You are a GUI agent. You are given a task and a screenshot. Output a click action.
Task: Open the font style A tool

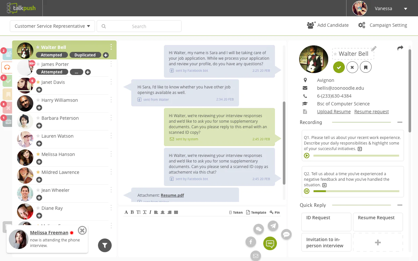click(126, 212)
